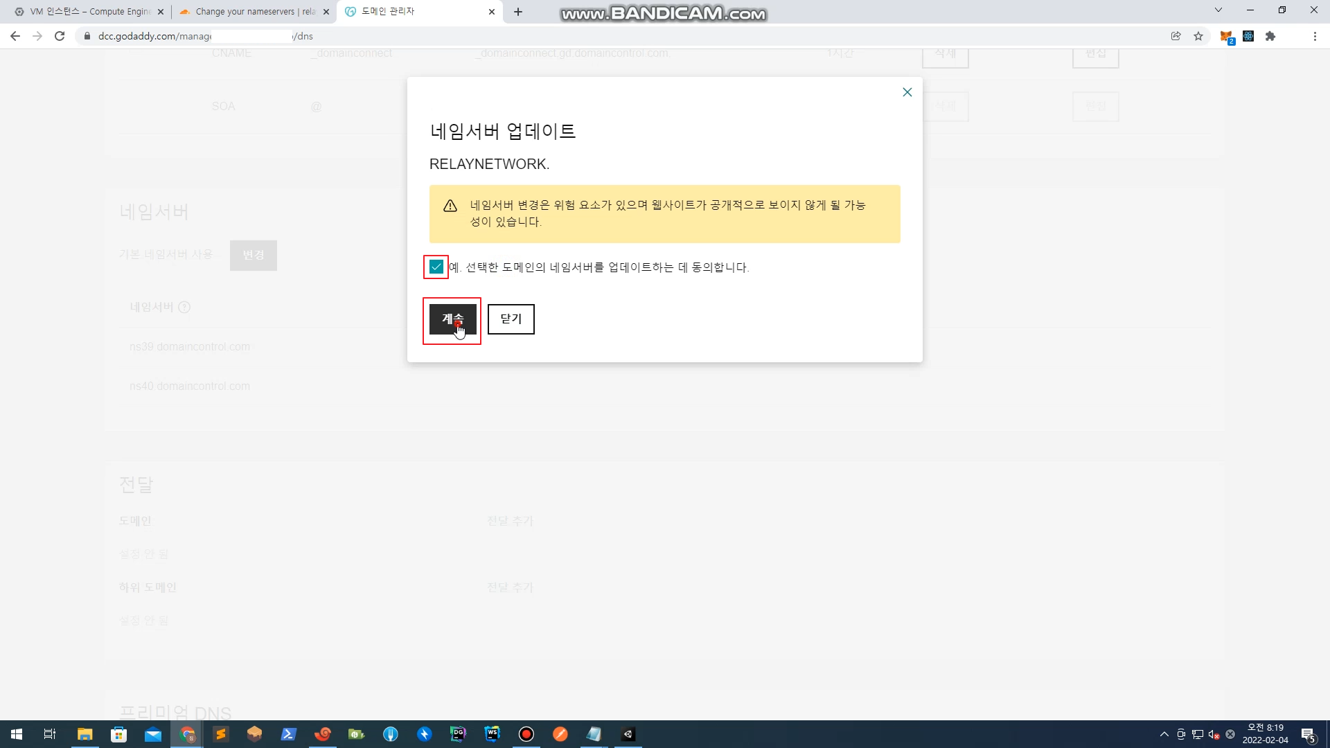Switch to VM 인스턴스 Compute Engine tab
This screenshot has height=748, width=1330.
pos(90,12)
